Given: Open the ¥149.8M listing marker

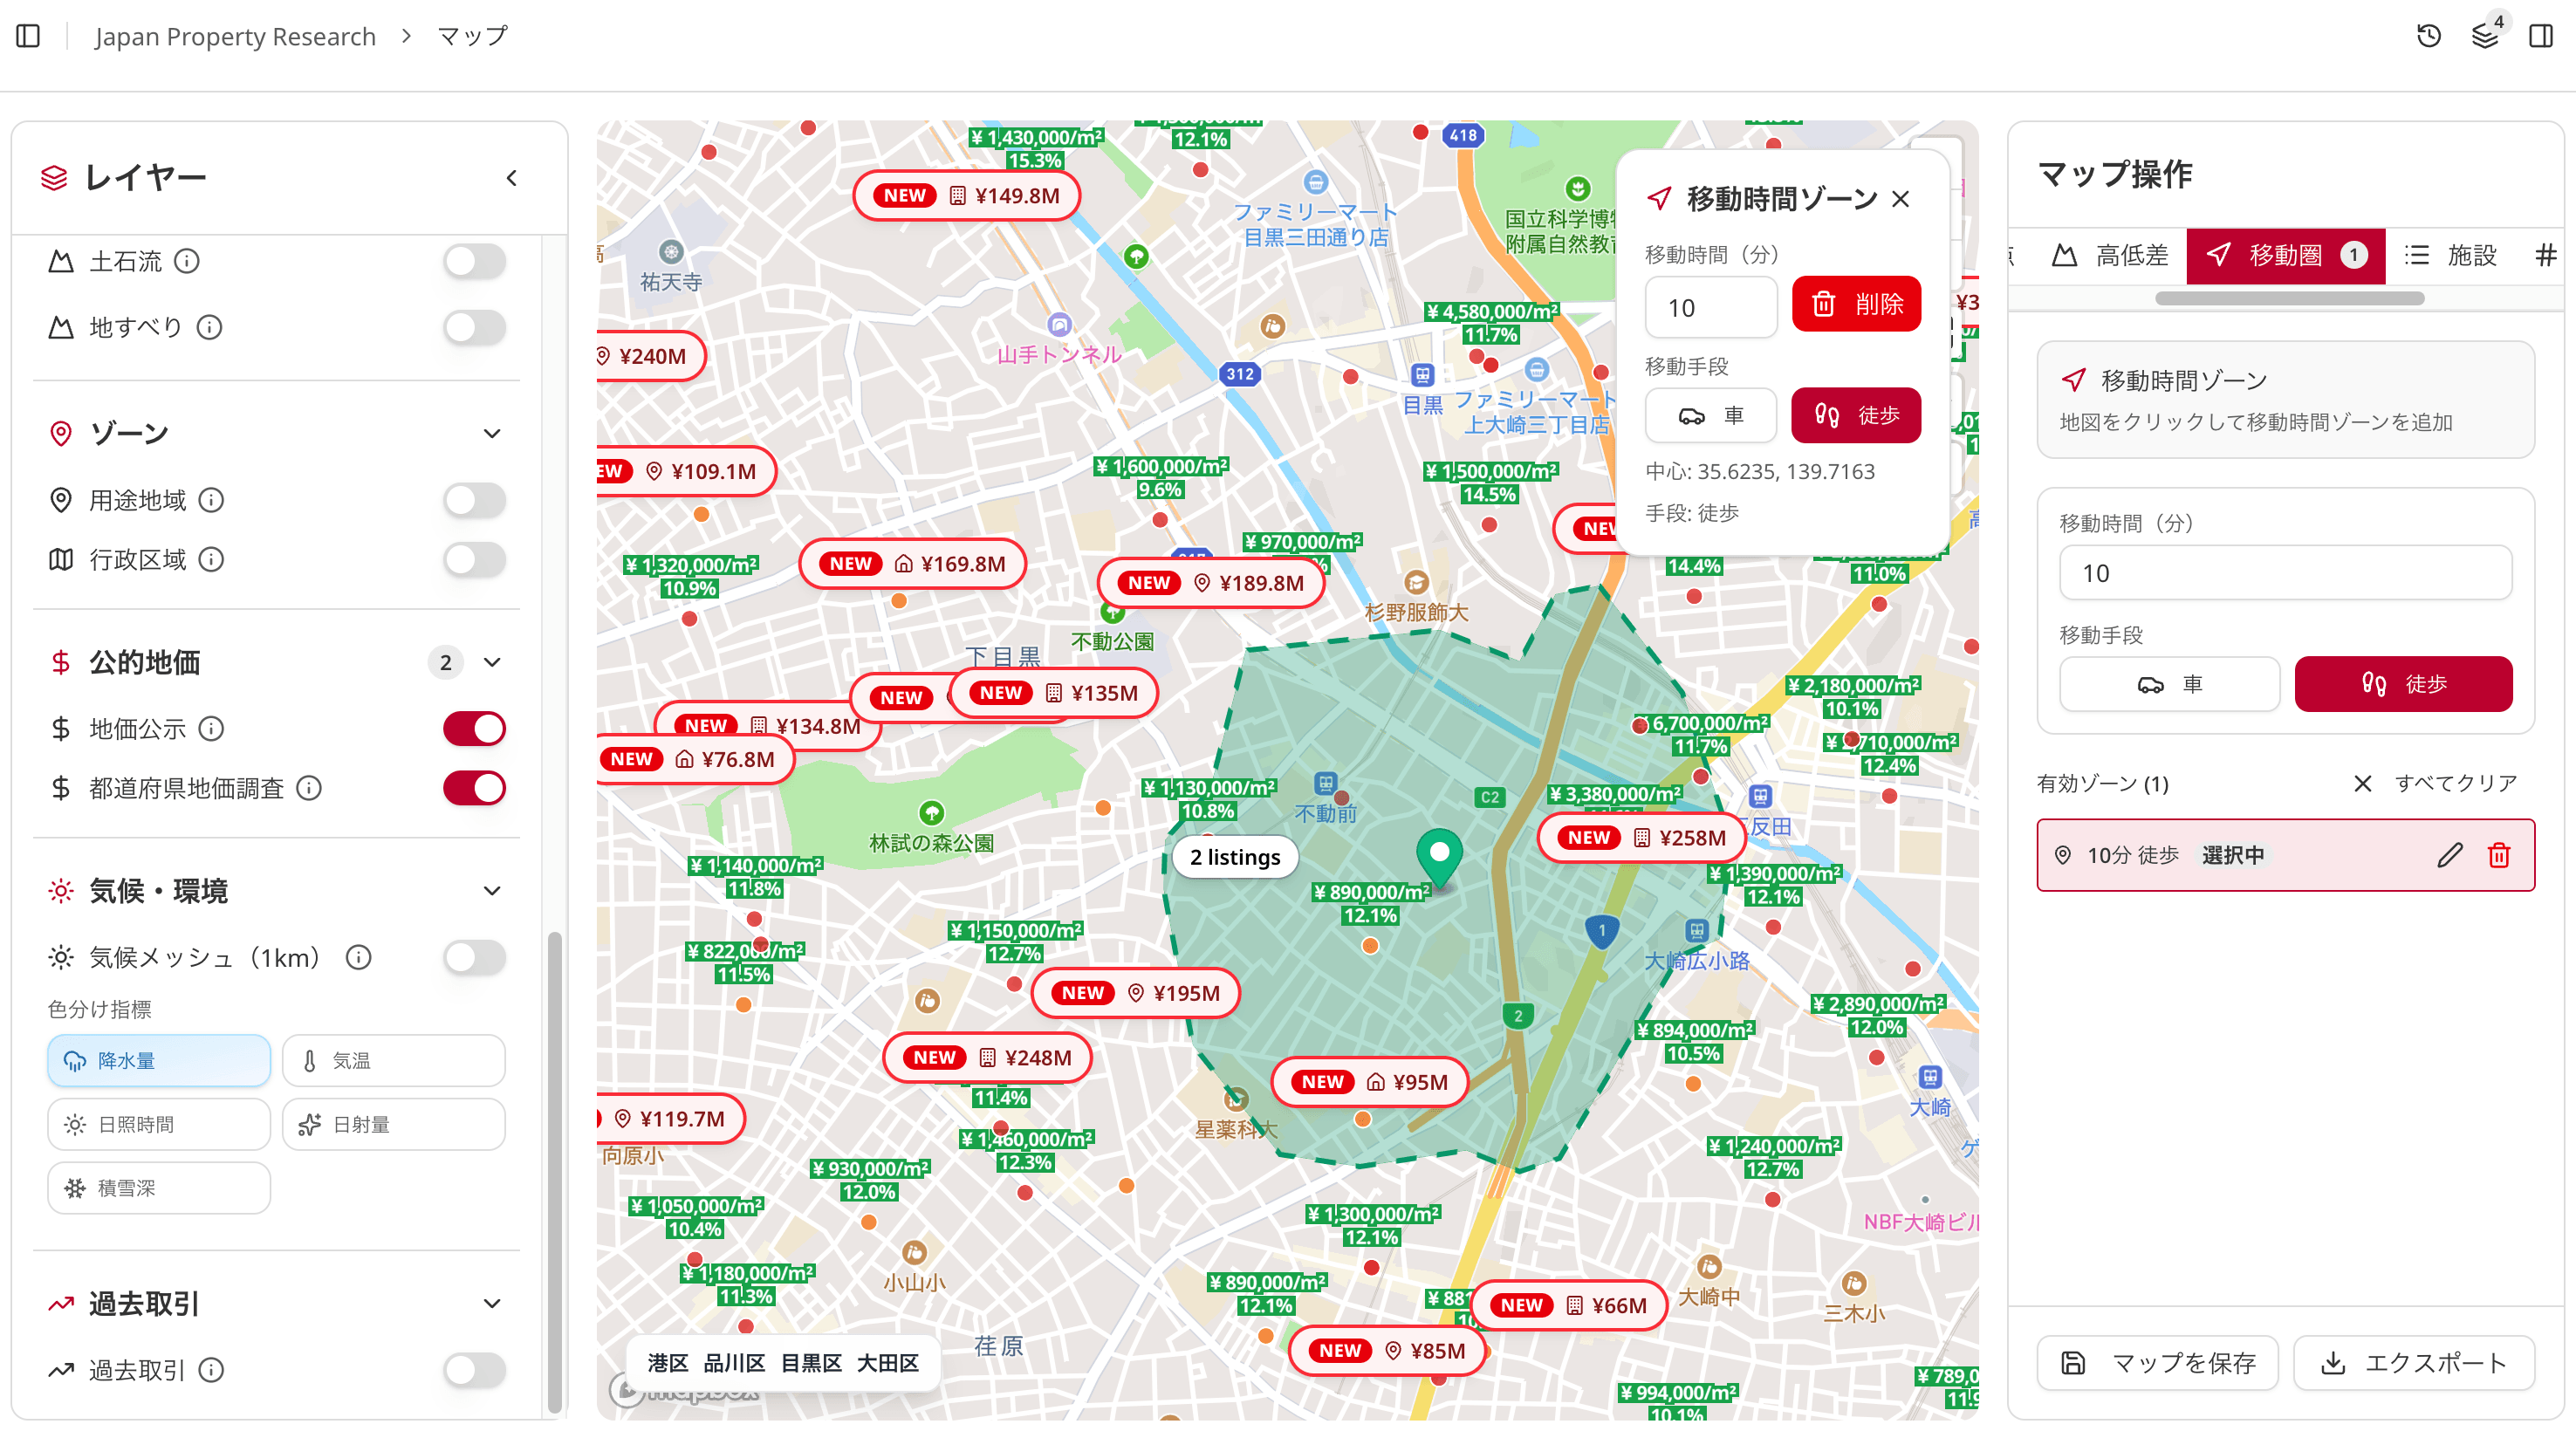Looking at the screenshot, I should point(967,195).
